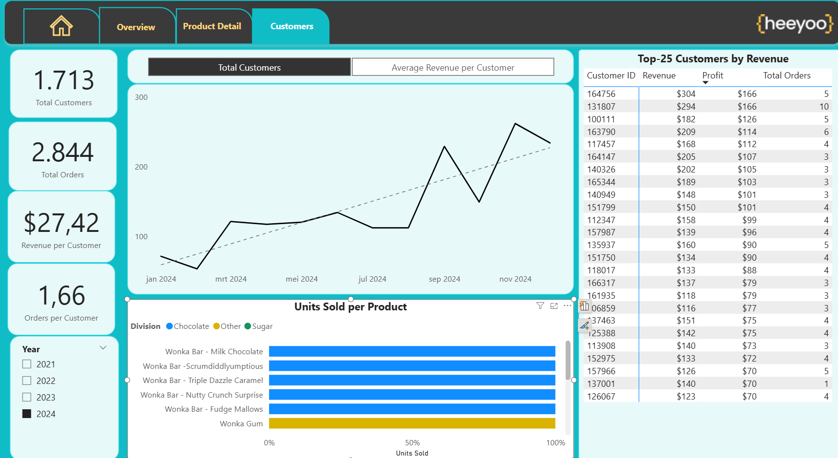838x458 pixels.
Task: Select customer ID 140949 row
Action: coord(708,194)
